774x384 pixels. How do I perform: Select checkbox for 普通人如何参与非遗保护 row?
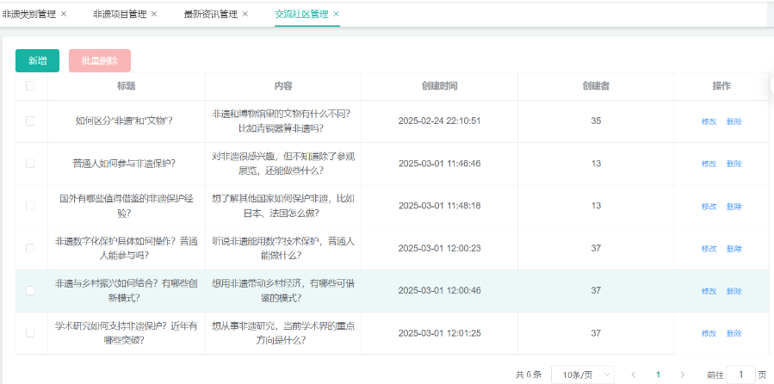[x=30, y=164]
